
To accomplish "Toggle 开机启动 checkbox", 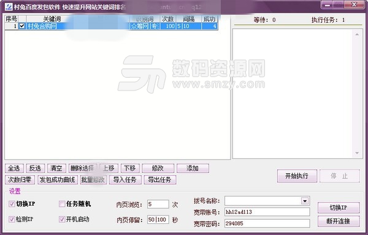I will click(62, 219).
